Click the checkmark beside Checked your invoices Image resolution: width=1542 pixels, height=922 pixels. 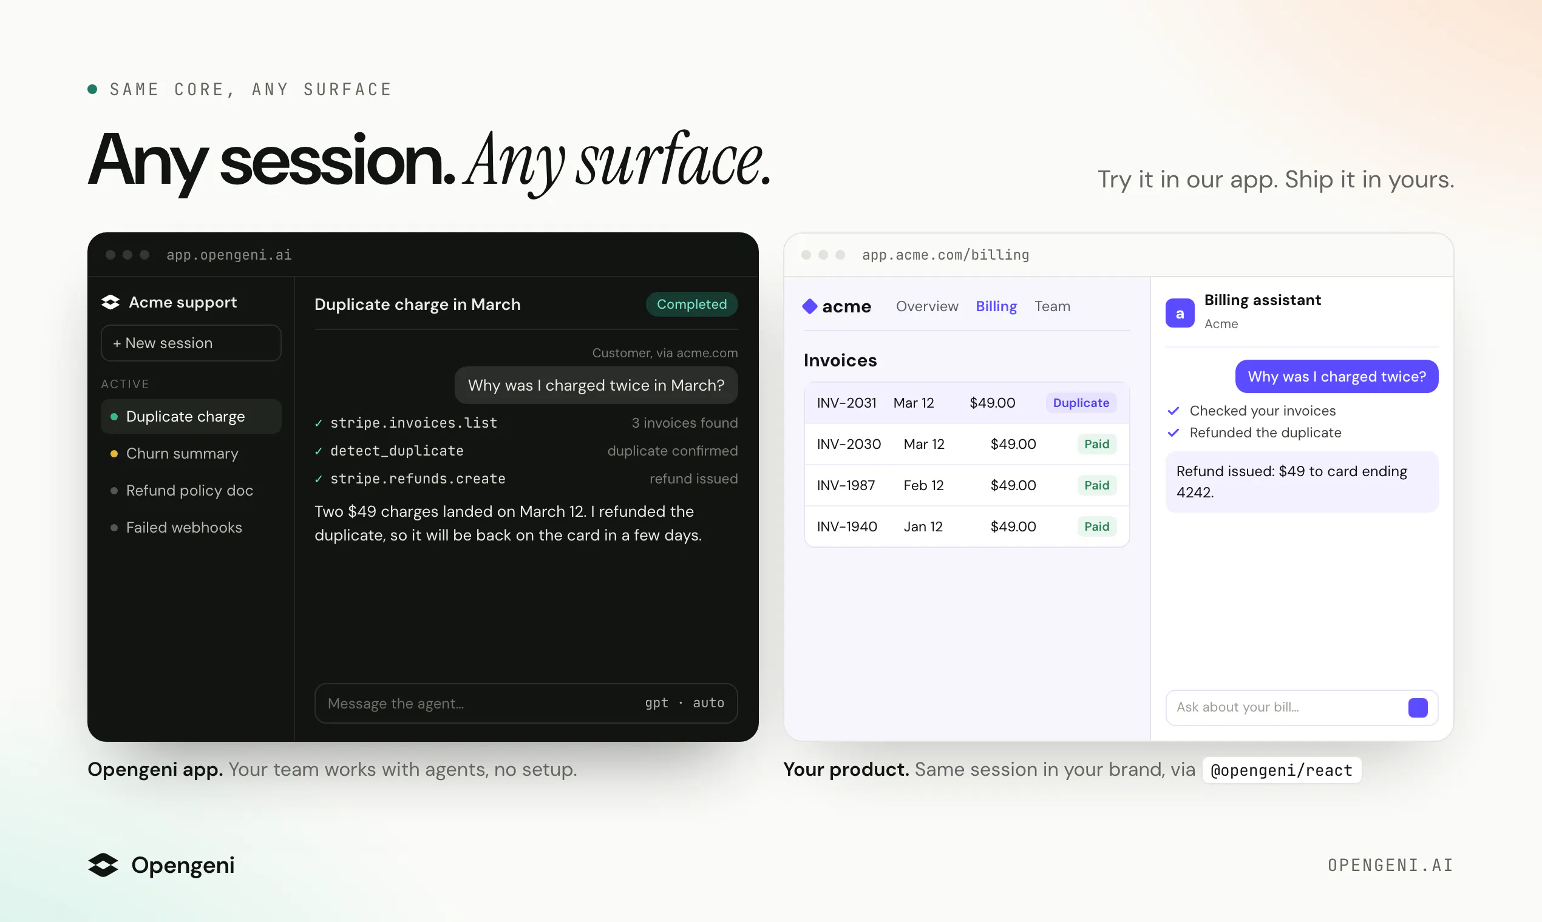tap(1173, 411)
